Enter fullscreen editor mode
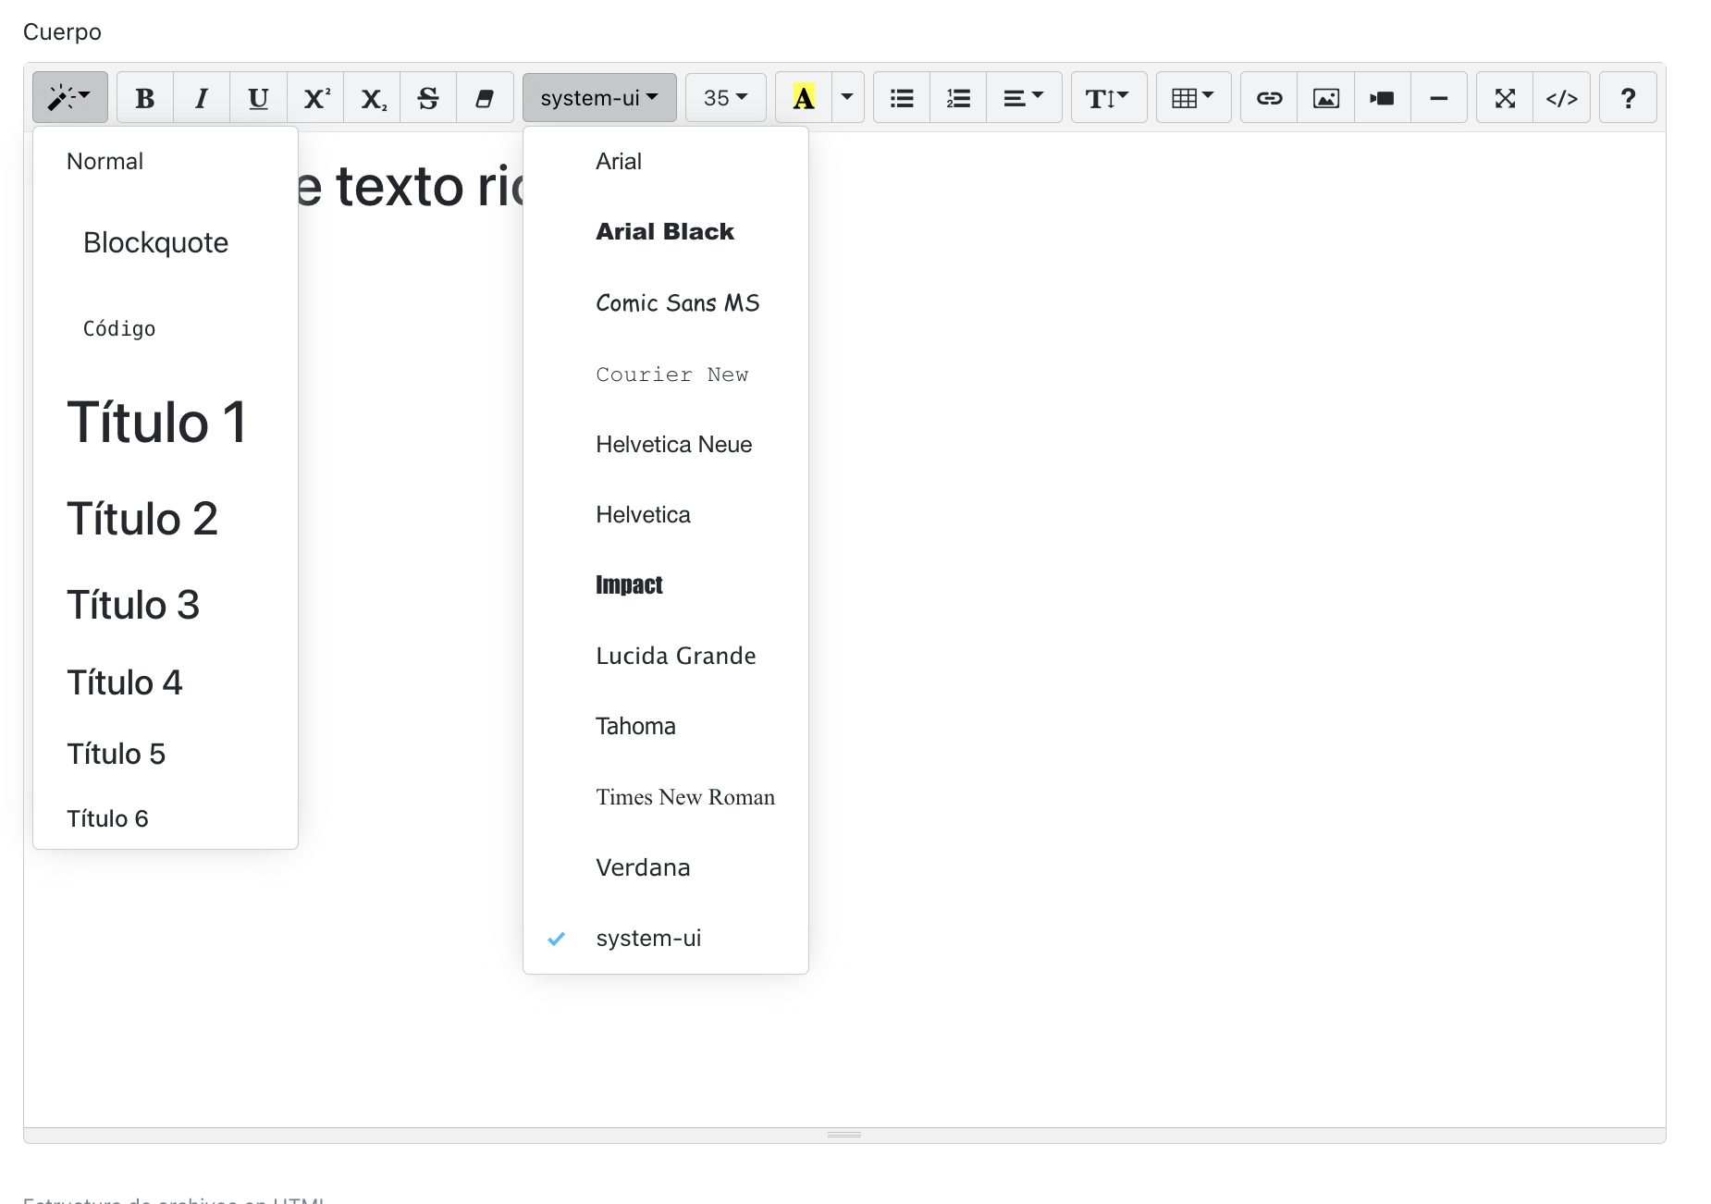This screenshot has height=1204, width=1711. 1505,98
